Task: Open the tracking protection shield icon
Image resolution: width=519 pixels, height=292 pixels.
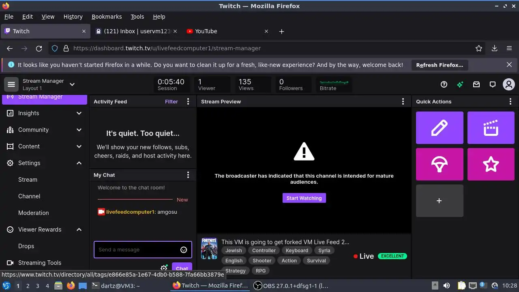Action: [55, 48]
